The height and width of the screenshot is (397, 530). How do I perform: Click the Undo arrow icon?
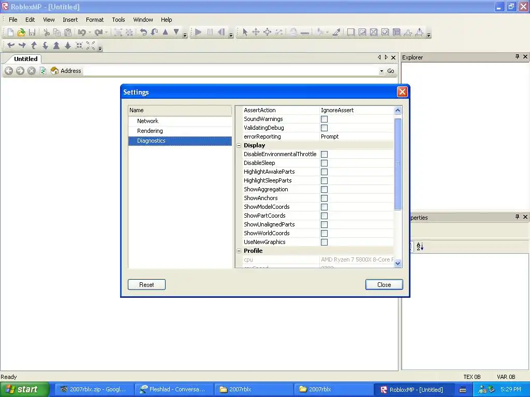(x=81, y=32)
